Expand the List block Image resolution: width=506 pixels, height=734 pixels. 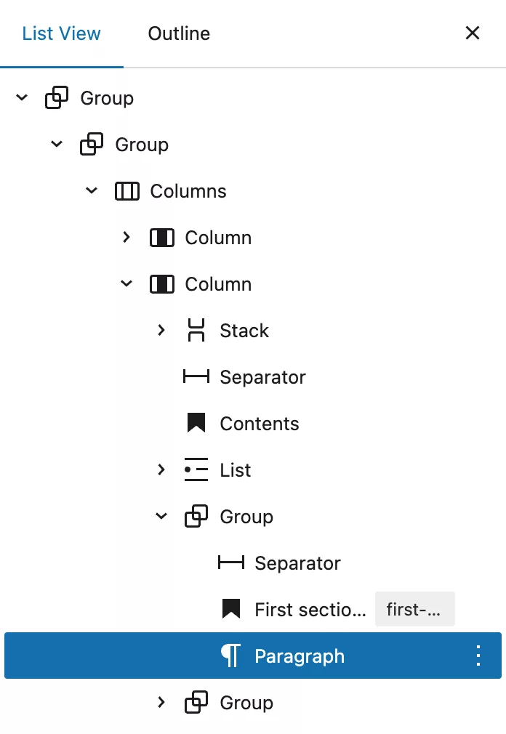161,469
